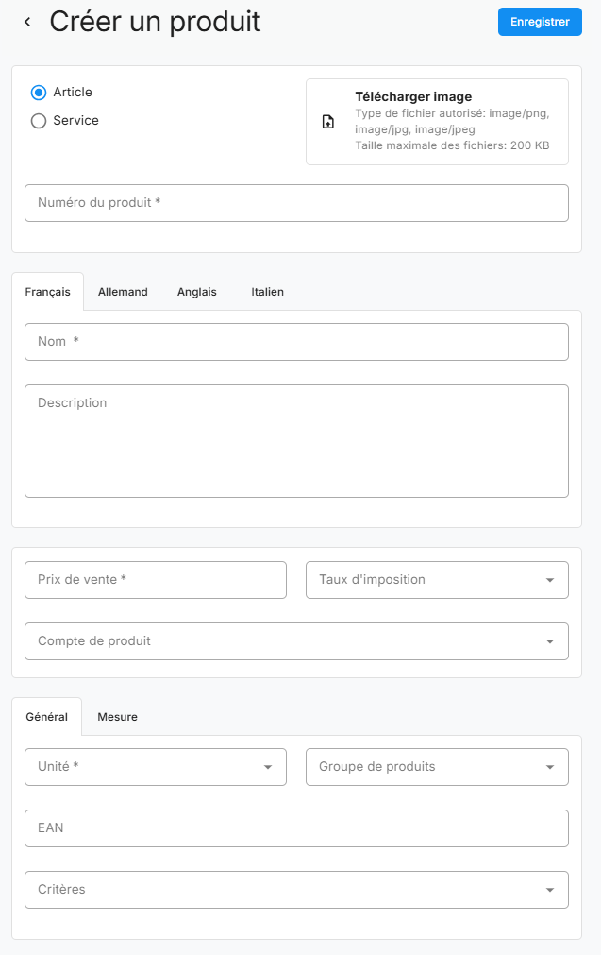Viewport: 601px width, 955px height.
Task: Select the Français tab
Action: pos(47,292)
